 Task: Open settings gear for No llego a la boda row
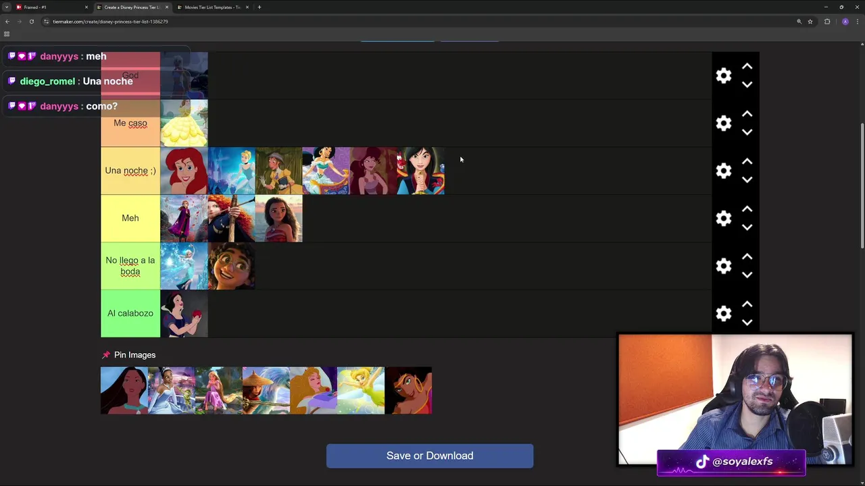tap(724, 266)
